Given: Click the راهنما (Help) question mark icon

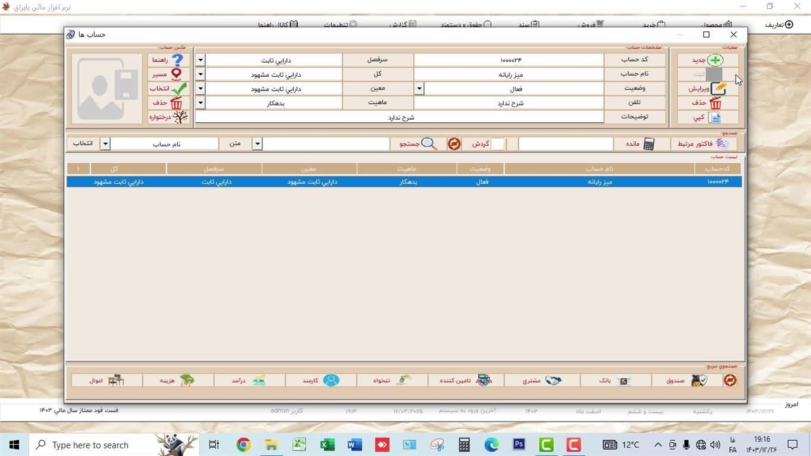Looking at the screenshot, I should click(x=177, y=60).
